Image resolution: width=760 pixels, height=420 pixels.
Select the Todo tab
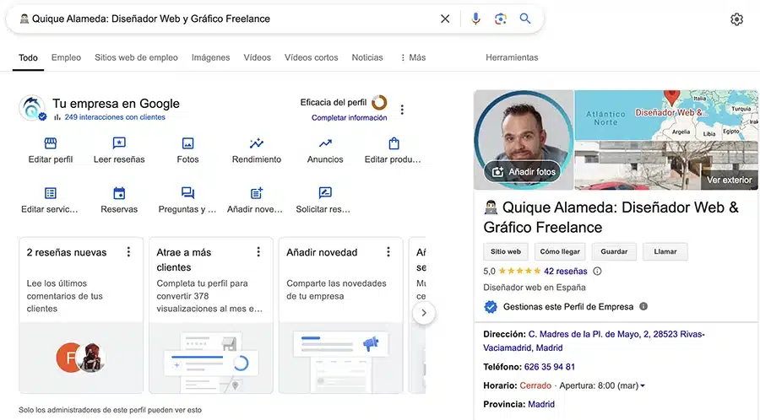[28, 57]
